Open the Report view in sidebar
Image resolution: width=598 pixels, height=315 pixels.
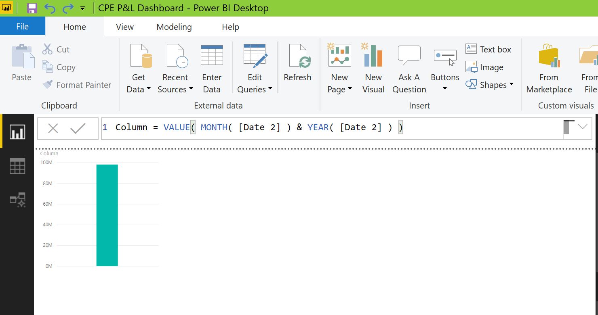(17, 132)
